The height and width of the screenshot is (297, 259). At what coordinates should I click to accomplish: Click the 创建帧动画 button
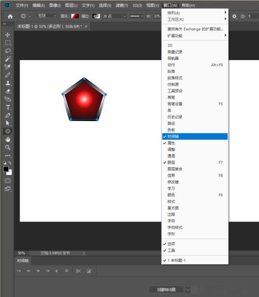tap(166, 289)
